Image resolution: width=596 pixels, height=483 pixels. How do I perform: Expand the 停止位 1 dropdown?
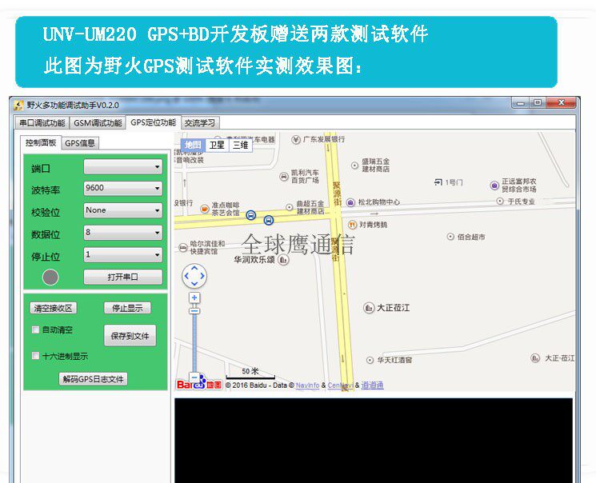click(x=122, y=254)
